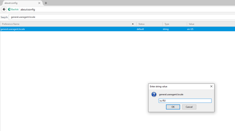The height and width of the screenshot is (131, 235).
Task: Focus the about:config address bar
Action: 127,9
